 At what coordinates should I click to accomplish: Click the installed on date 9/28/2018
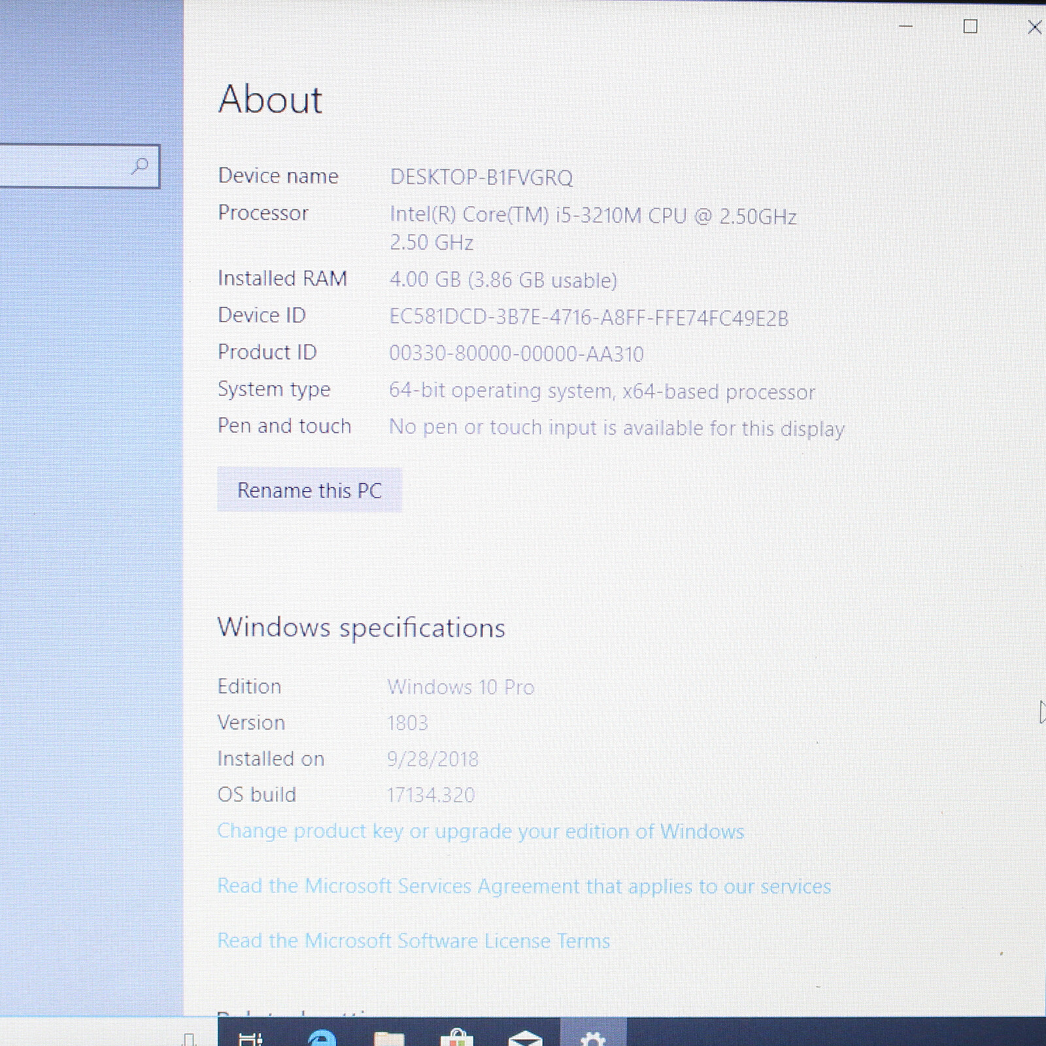click(x=433, y=759)
